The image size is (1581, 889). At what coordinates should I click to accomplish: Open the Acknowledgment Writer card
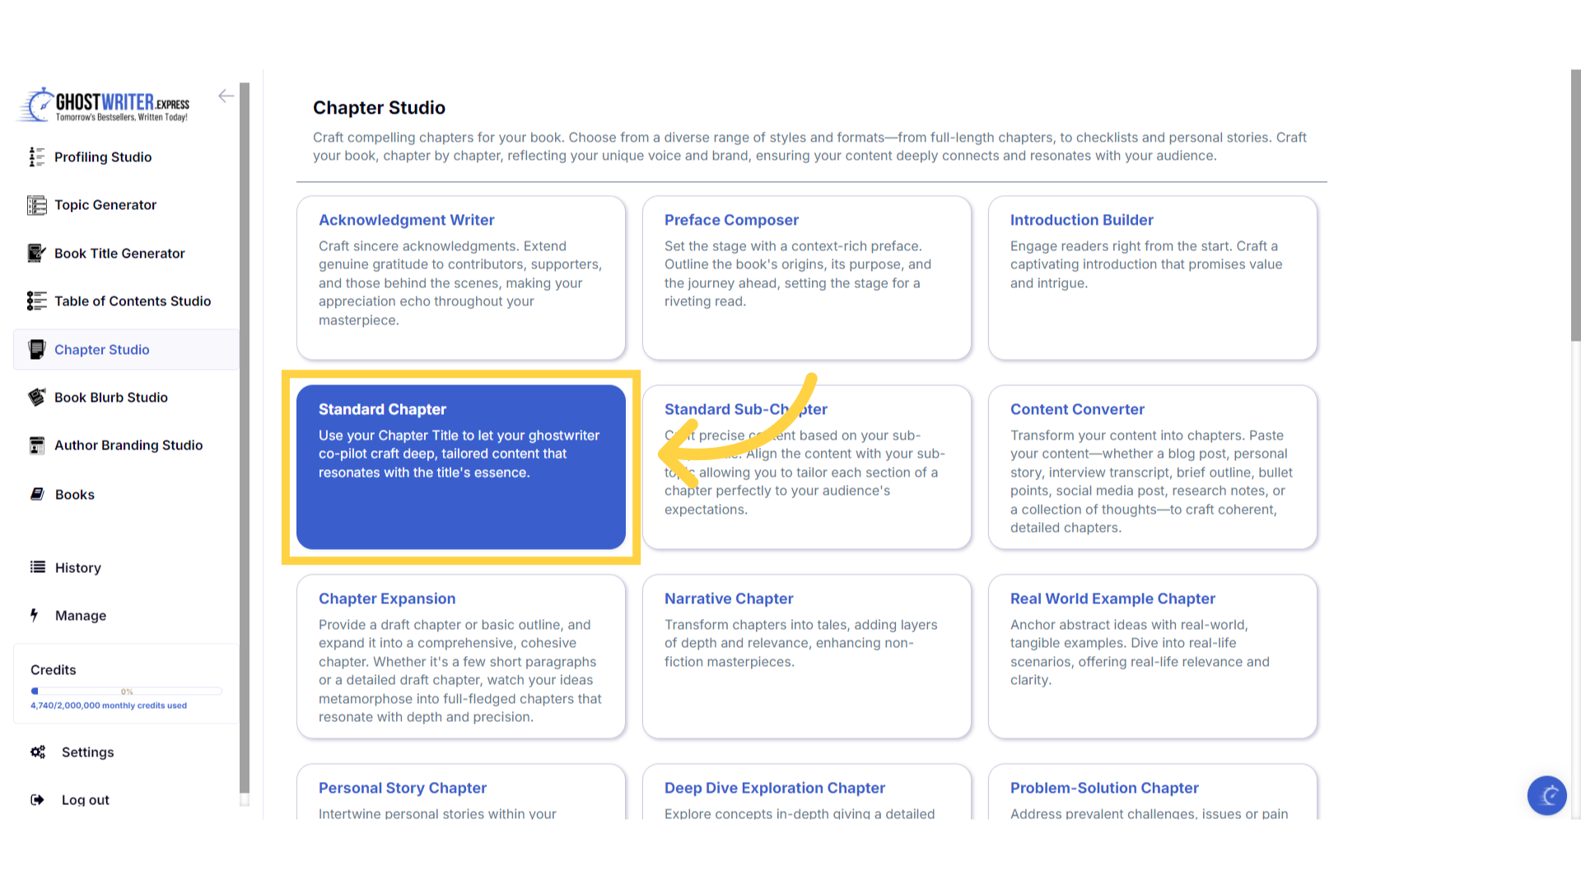(460, 277)
